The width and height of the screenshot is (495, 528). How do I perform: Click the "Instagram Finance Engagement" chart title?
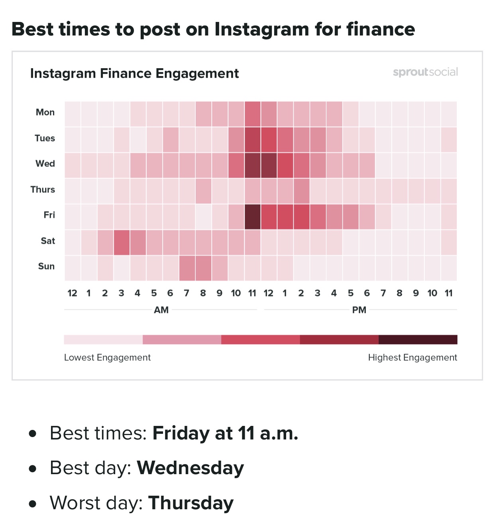(x=134, y=74)
